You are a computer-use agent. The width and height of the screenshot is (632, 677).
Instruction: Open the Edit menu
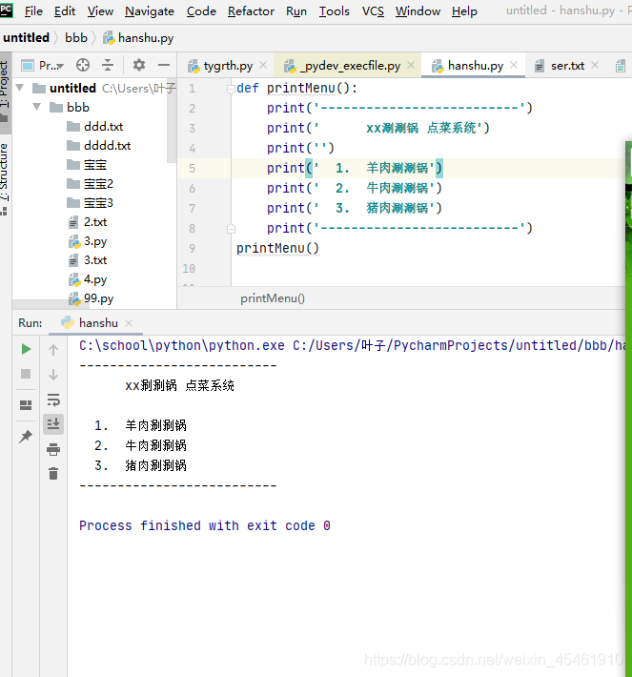pyautogui.click(x=65, y=11)
